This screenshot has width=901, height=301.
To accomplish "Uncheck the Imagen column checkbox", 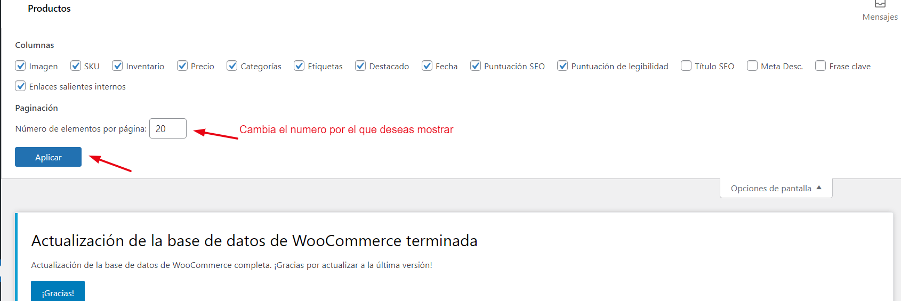I will [20, 66].
